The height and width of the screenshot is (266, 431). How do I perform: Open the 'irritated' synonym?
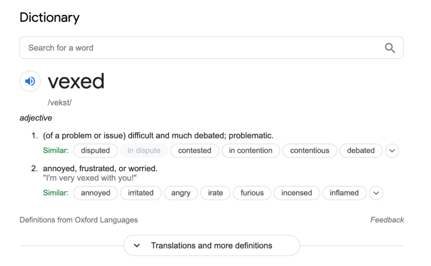141,193
